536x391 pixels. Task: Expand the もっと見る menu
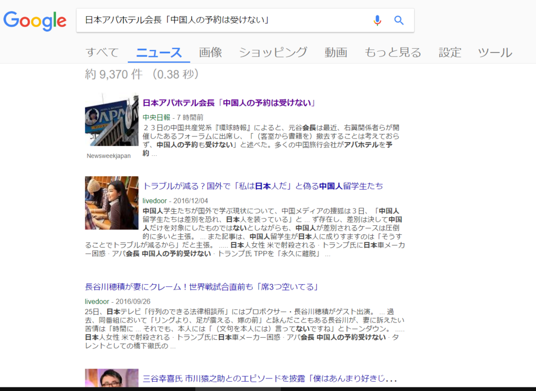coord(393,52)
